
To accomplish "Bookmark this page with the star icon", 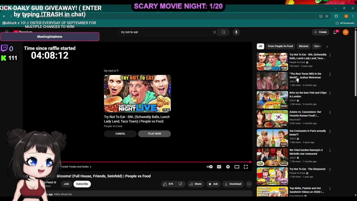I will click(x=327, y=16).
